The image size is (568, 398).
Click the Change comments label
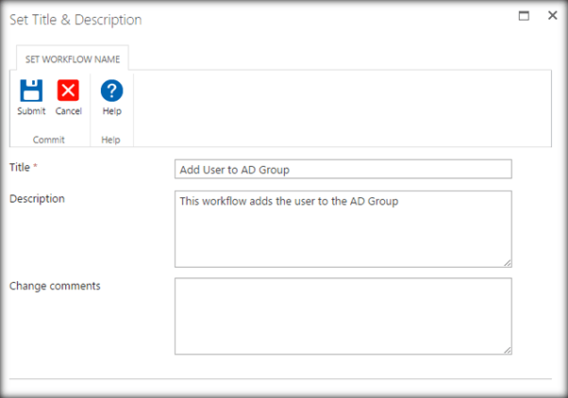[x=55, y=285]
